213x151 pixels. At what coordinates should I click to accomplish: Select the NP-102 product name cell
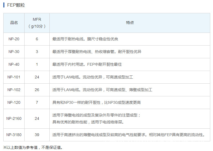pos(14,90)
